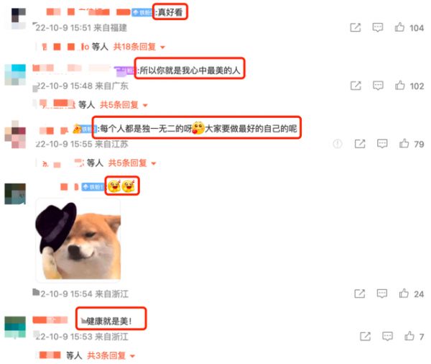Like the 江苏 comment with 79 likes
431x364 pixels.
click(x=404, y=143)
